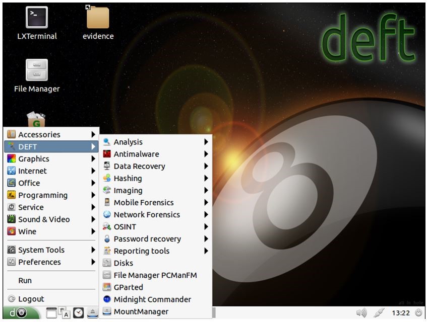The height and width of the screenshot is (322, 427).
Task: Expand the System Tools submenu arrow
Action: pos(93,250)
